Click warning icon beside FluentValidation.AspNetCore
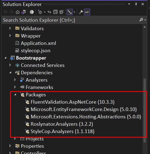 [27, 102]
